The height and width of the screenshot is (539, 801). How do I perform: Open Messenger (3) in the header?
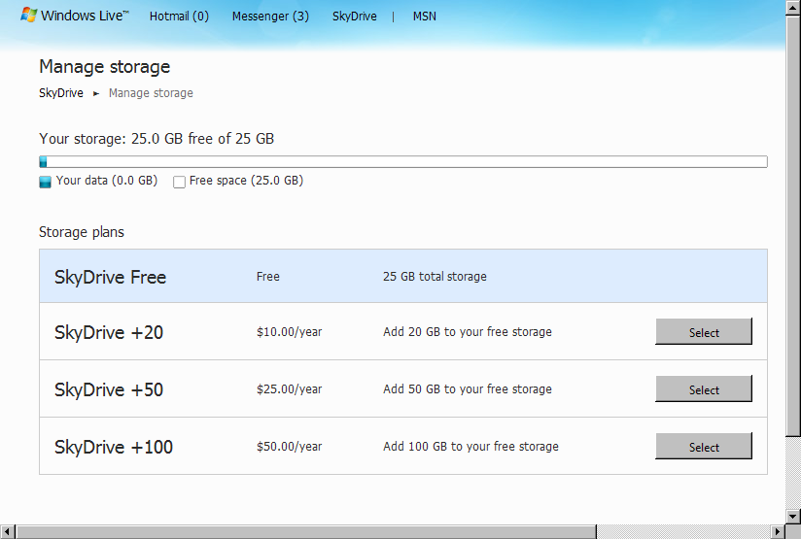pos(270,17)
